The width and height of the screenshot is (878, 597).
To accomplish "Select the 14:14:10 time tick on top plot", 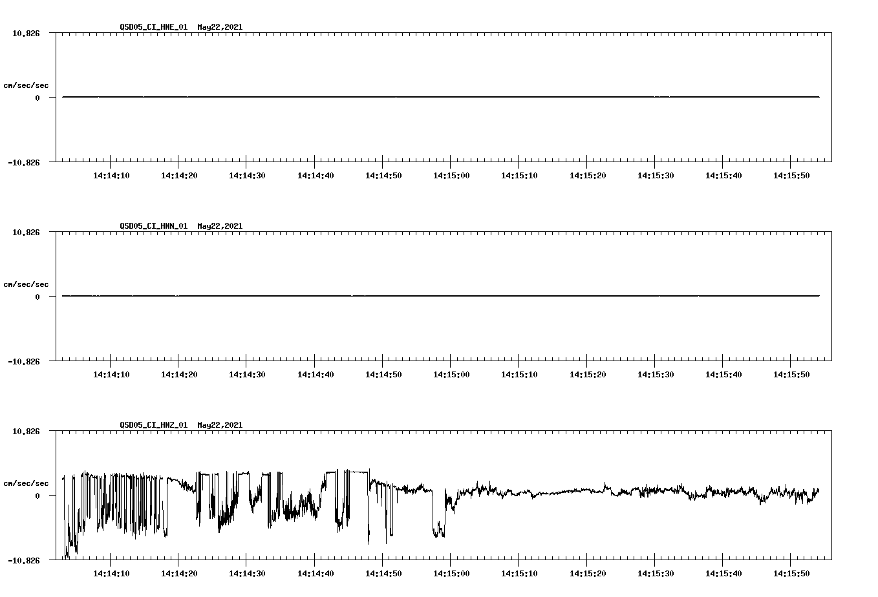I will tap(111, 174).
